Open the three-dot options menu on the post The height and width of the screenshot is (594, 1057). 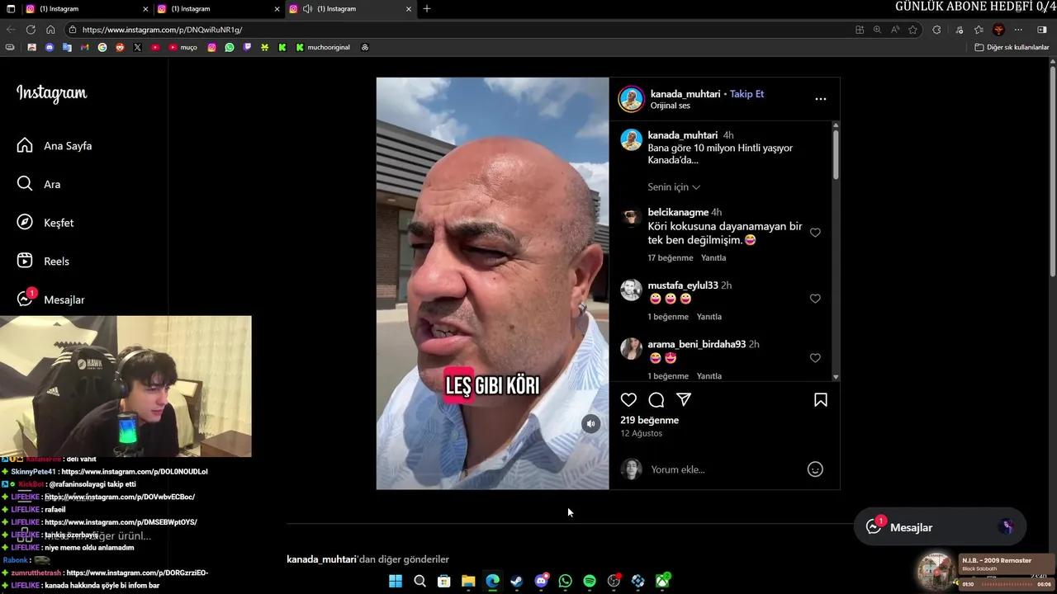(821, 99)
